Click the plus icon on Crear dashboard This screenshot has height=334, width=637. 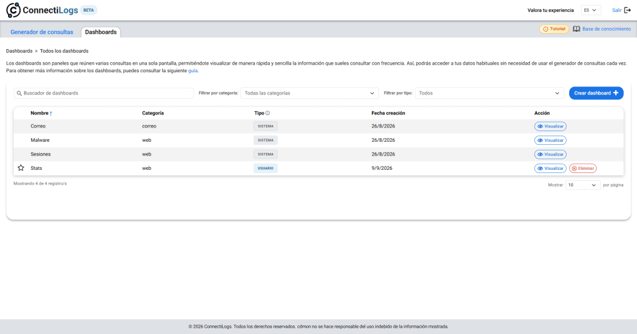615,93
